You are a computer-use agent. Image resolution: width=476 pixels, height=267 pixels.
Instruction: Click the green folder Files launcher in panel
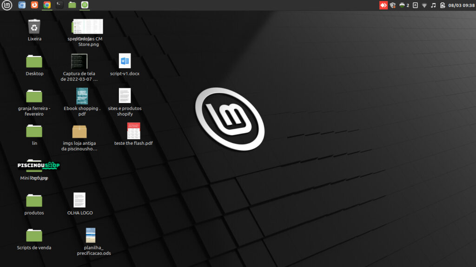pyautogui.click(x=72, y=5)
